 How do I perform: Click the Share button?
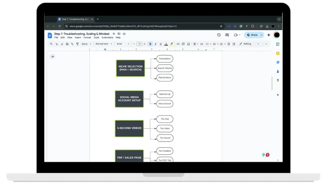tap(252, 35)
